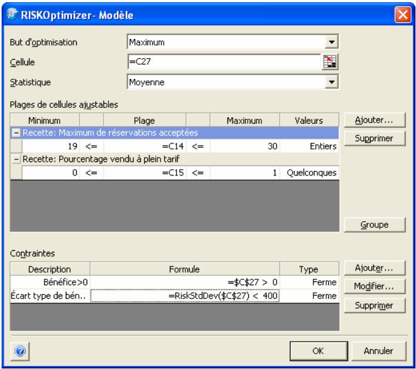This screenshot has width=416, height=369.
Task: Click the Groupe button
Action: [374, 225]
